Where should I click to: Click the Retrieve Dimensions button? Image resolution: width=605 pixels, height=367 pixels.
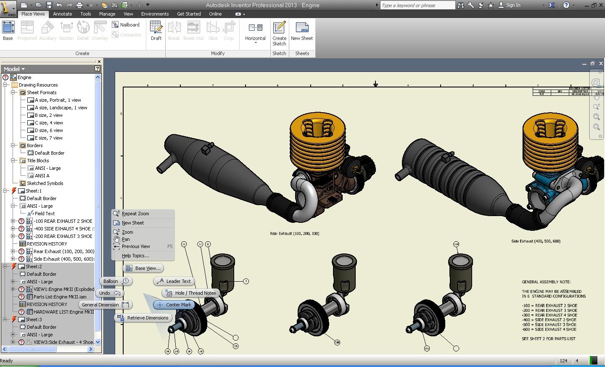143,318
